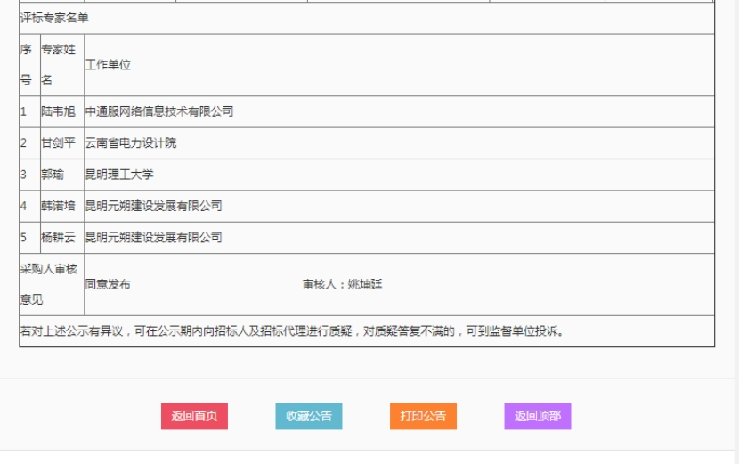Image resolution: width=739 pixels, height=464 pixels.
Task: Click the 同意发布 review opinion text
Action: [108, 284]
